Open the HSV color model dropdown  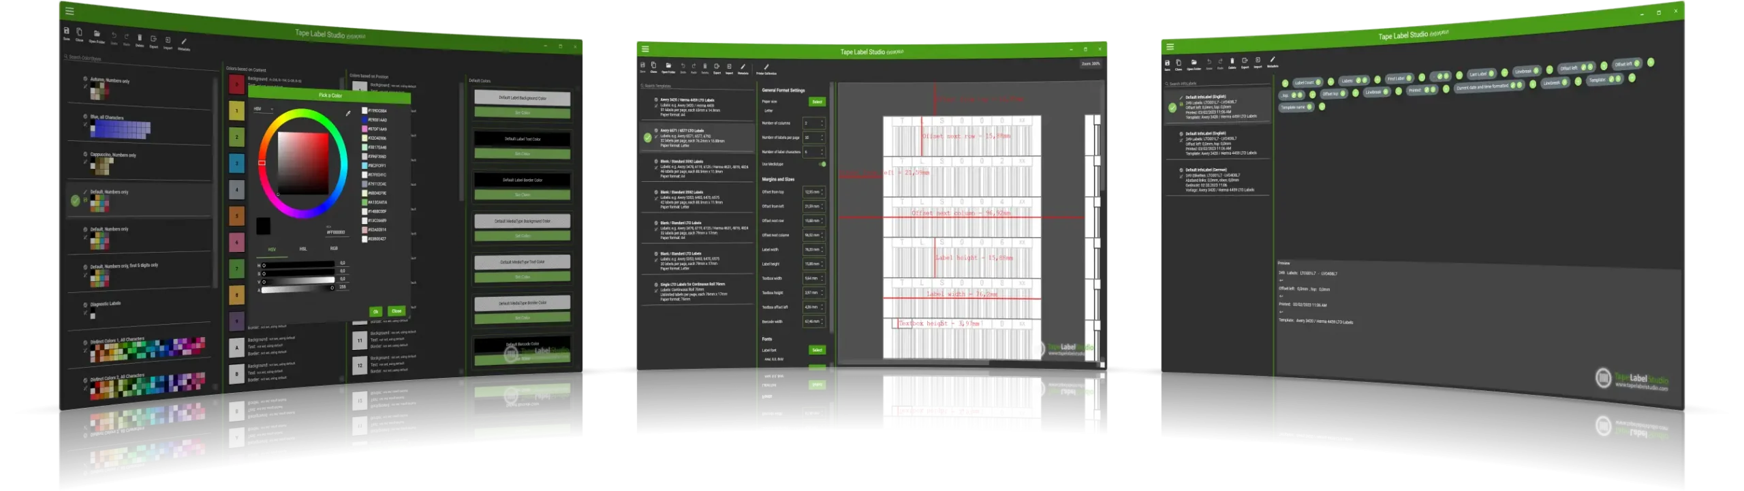tap(263, 108)
